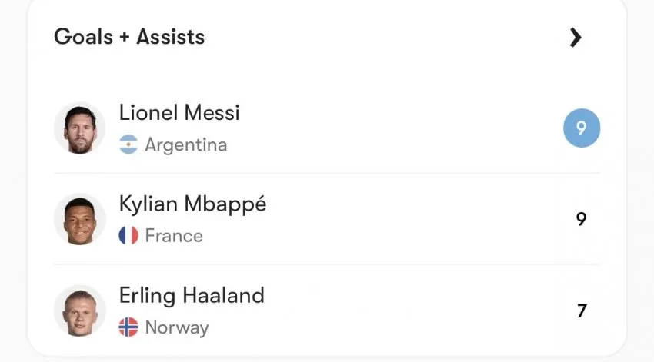Select the Norway team label
654x362 pixels.
[x=177, y=327]
